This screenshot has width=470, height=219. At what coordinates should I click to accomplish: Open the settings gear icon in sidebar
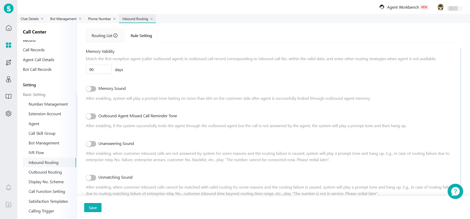tap(9, 113)
